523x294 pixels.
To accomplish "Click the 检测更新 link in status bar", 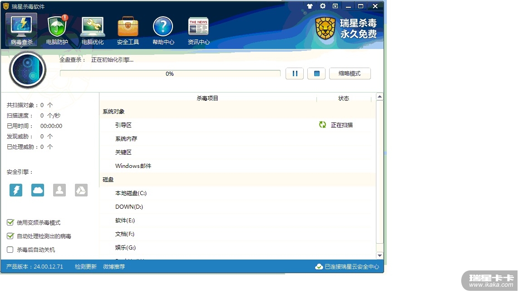I will tap(86, 267).
